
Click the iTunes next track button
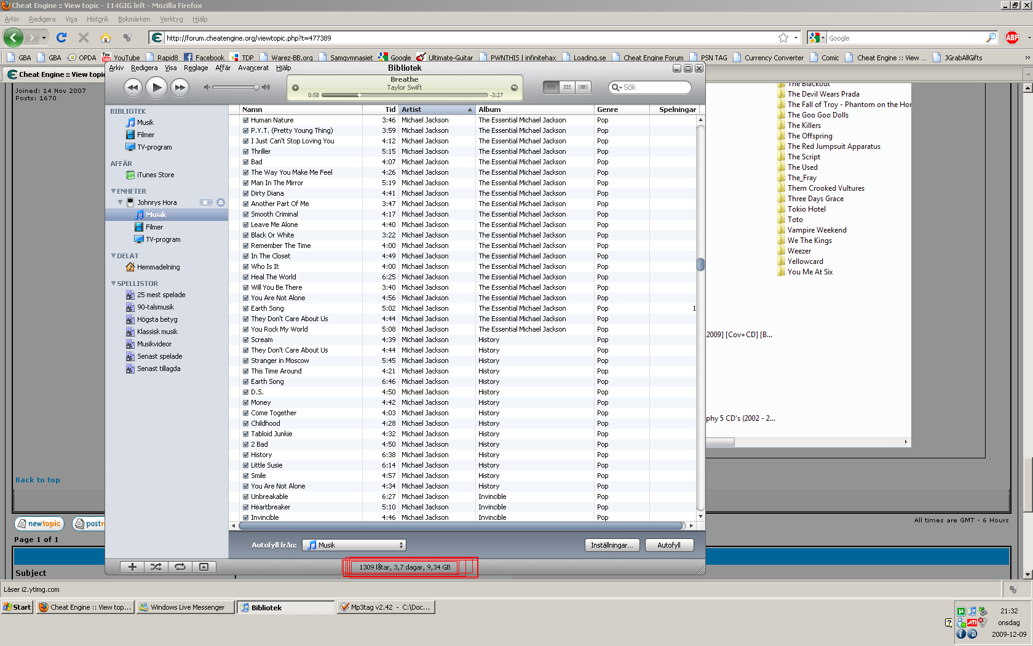coord(180,87)
